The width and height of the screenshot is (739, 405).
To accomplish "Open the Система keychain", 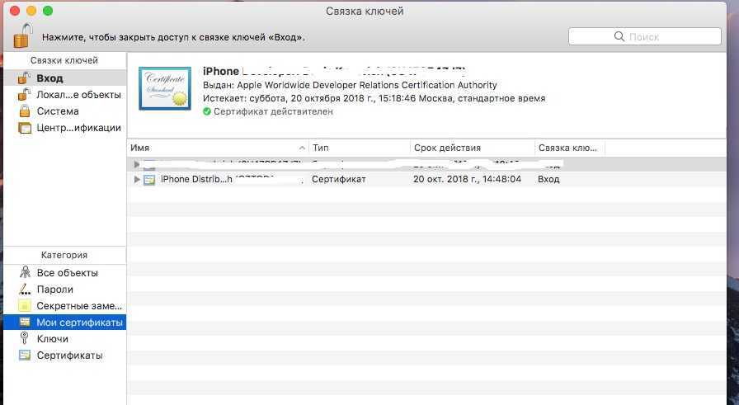I will pos(58,111).
